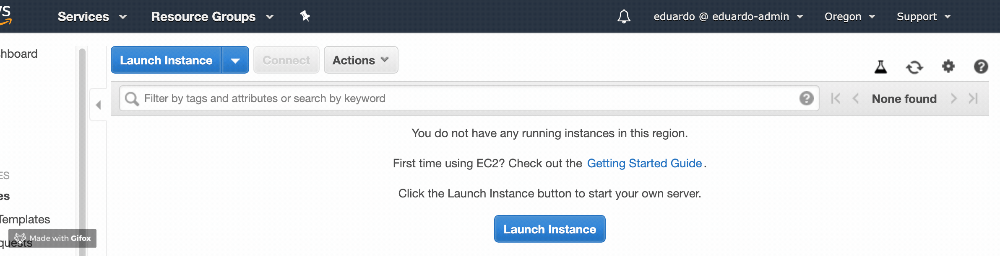Open the Resource Groups menu
Screen dimensions: 1000x256
(212, 17)
